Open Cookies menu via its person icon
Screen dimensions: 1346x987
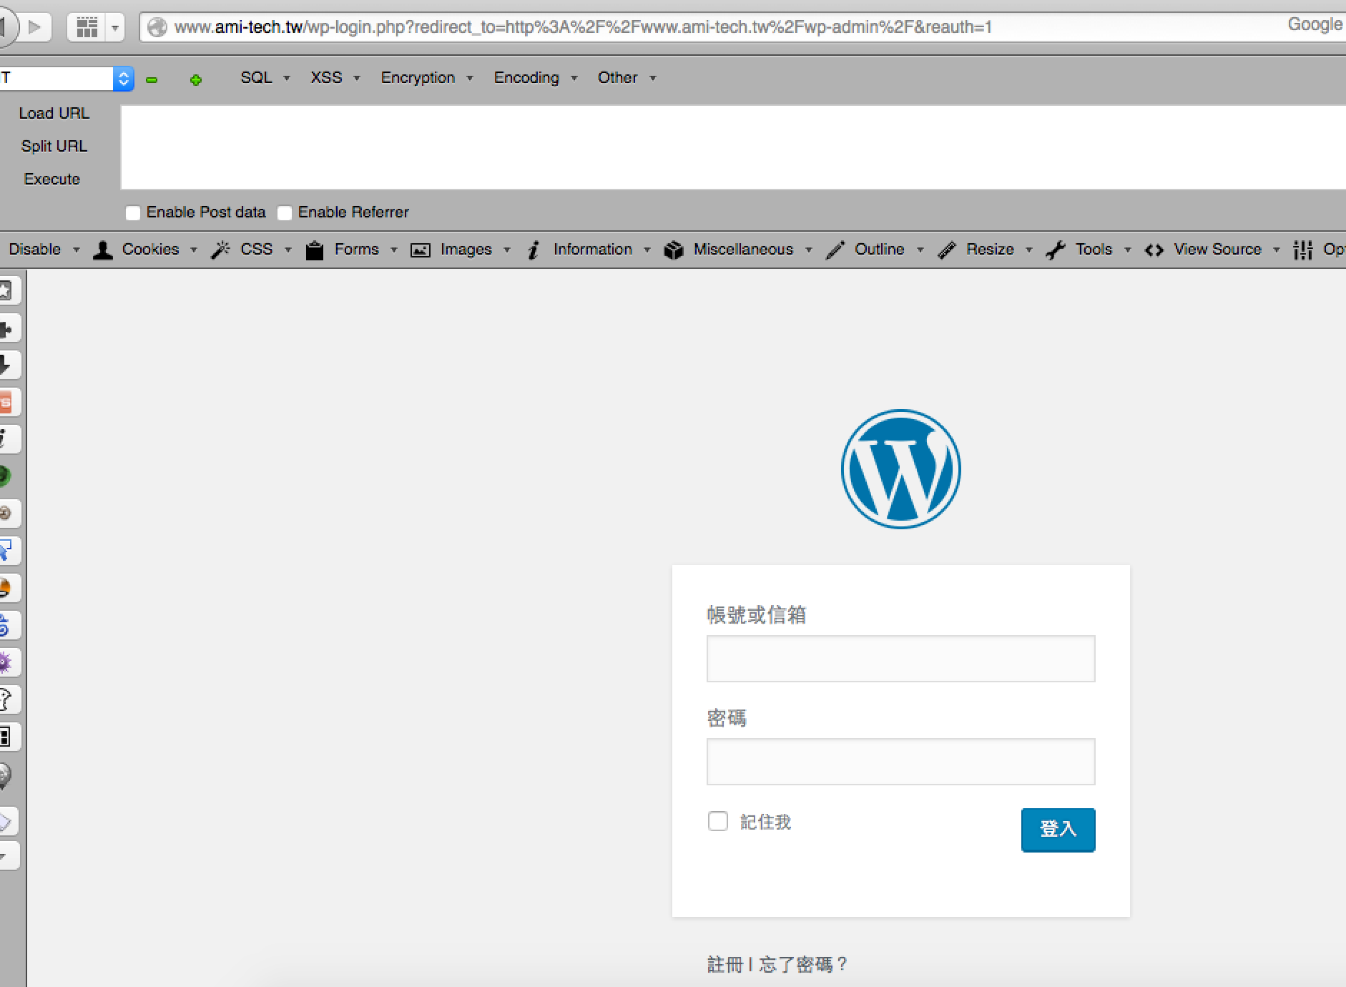click(x=103, y=250)
